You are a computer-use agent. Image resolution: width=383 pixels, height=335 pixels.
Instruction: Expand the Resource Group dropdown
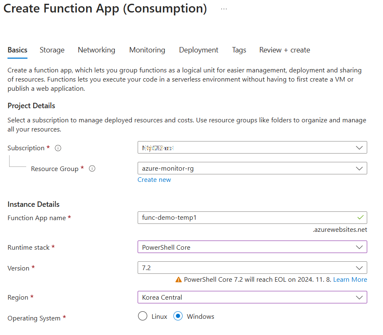252,168
